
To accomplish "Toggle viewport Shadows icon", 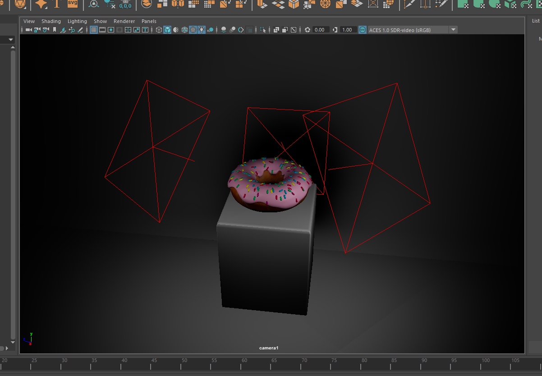I will click(211, 30).
